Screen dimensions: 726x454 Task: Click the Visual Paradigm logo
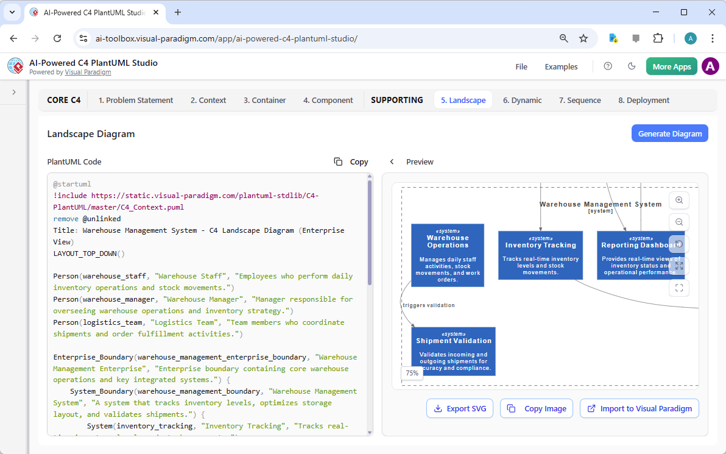coord(15,66)
